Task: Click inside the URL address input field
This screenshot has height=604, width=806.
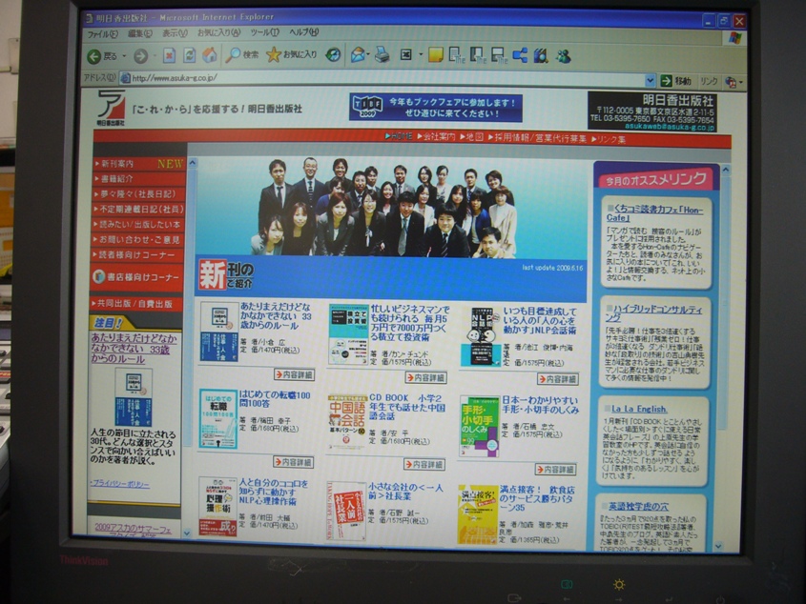Action: [x=286, y=80]
